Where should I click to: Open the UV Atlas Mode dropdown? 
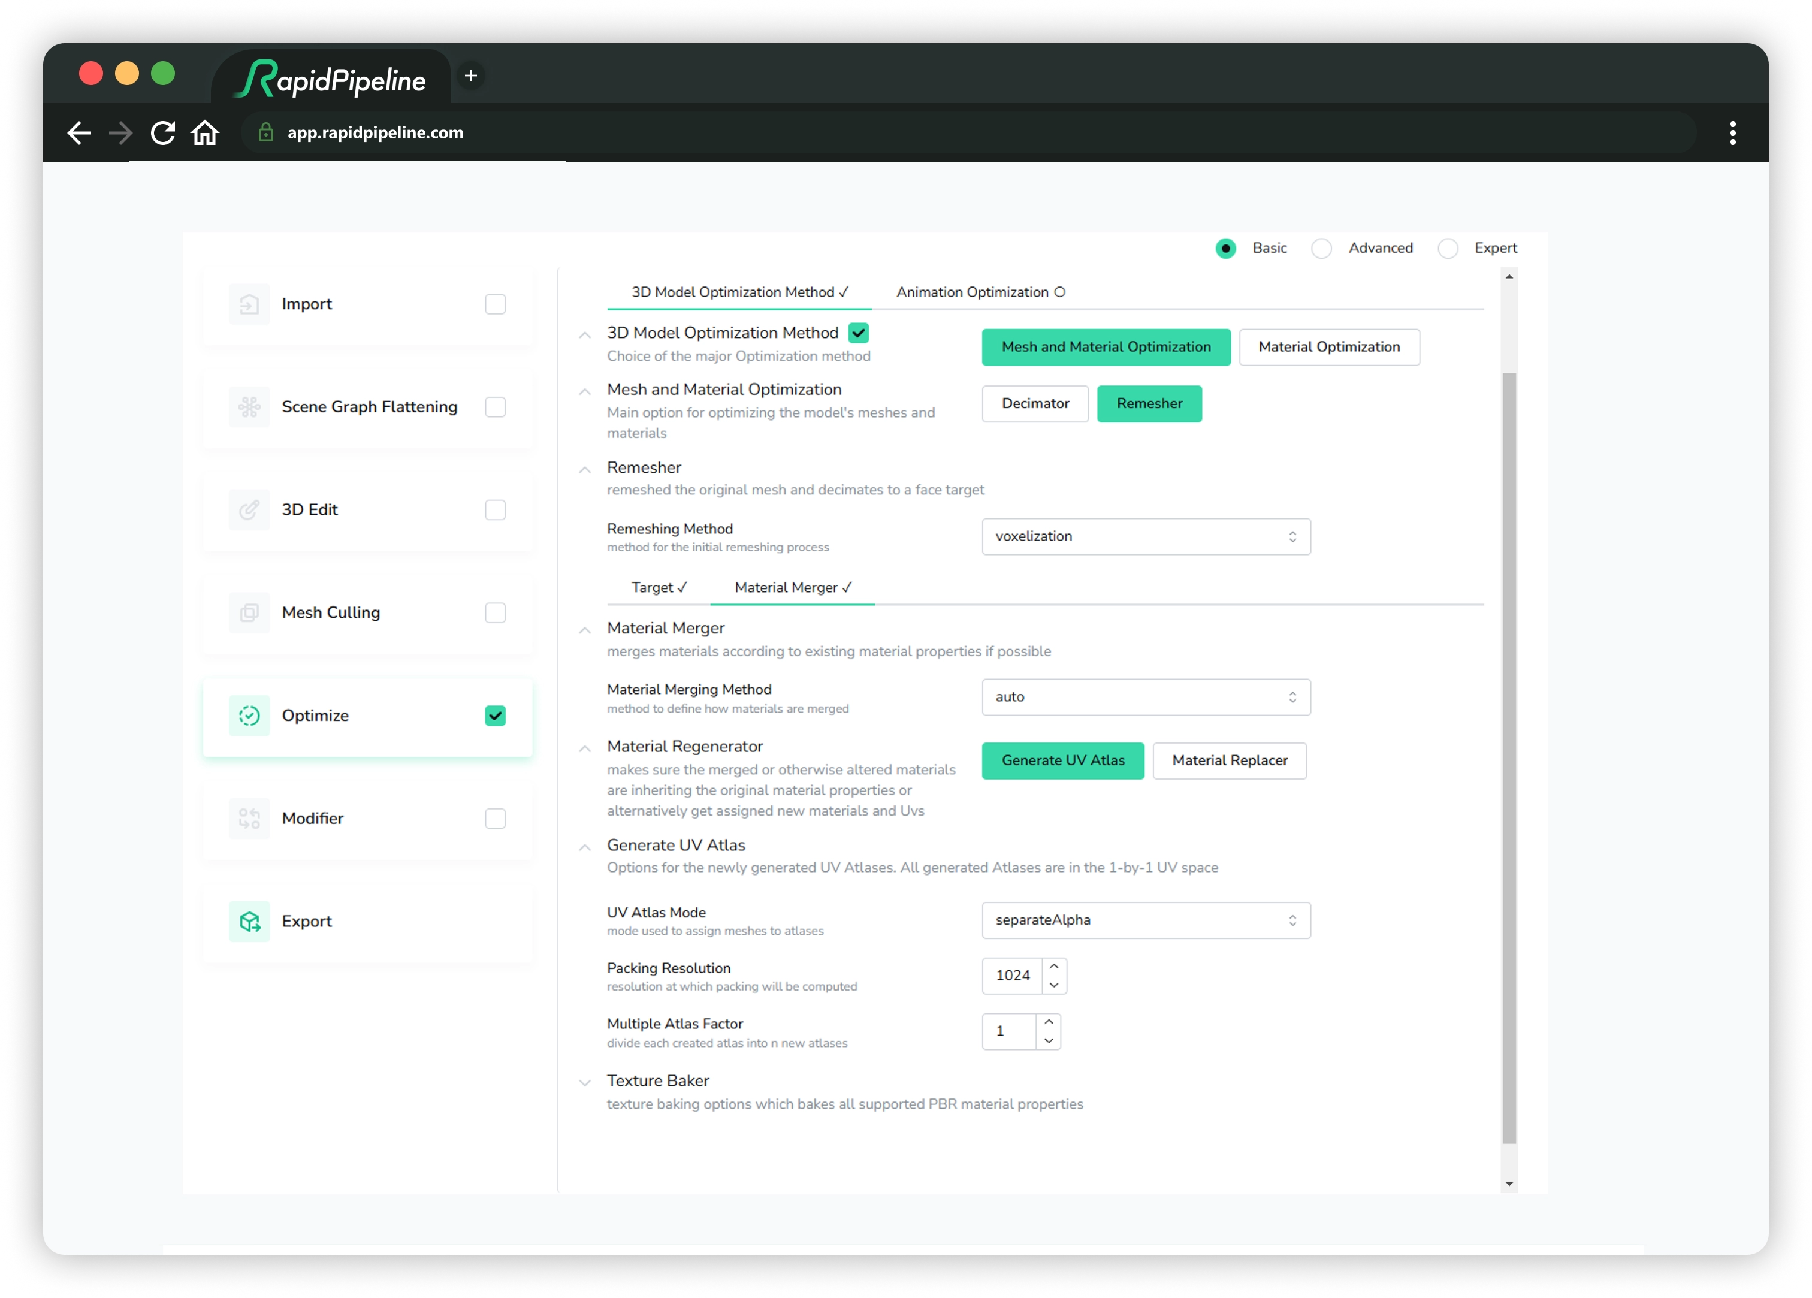1146,920
